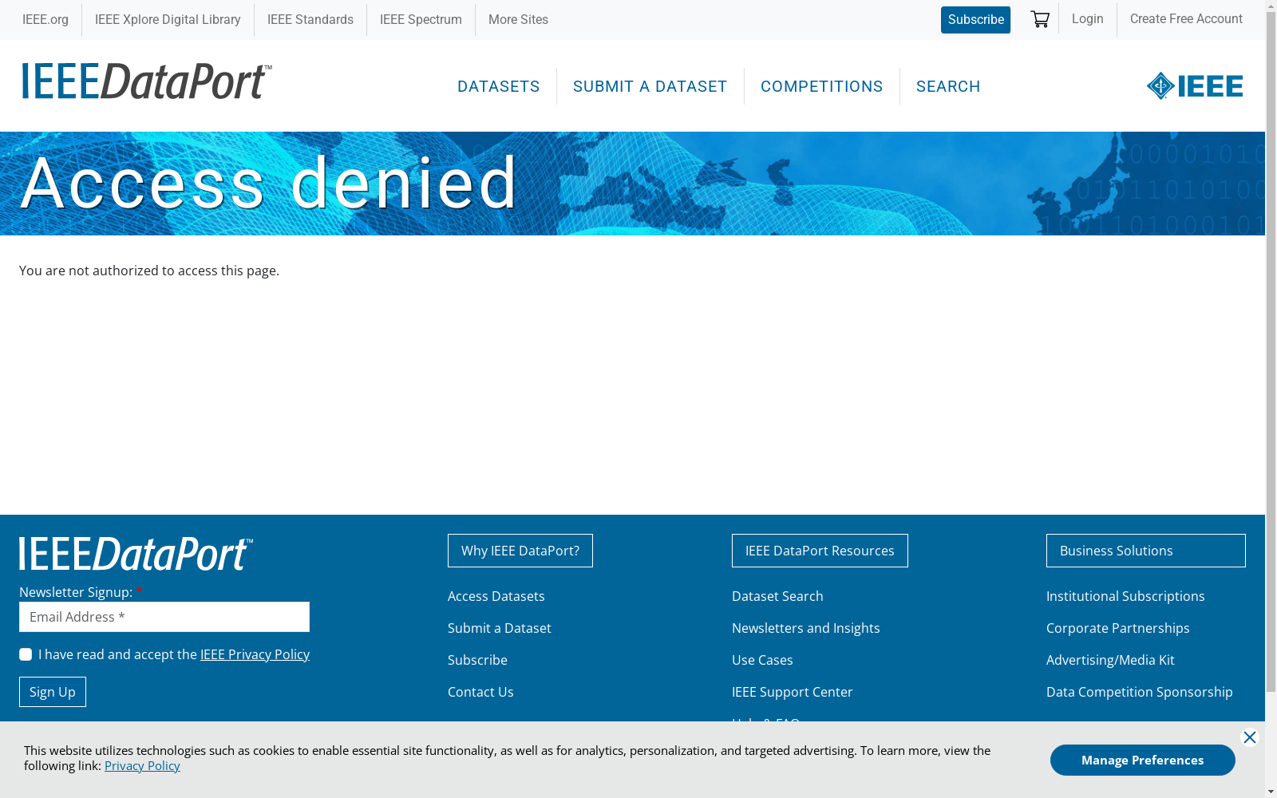Open the IEEE Privacy Policy footer link
Image resolution: width=1277 pixels, height=798 pixels.
pos(255,654)
